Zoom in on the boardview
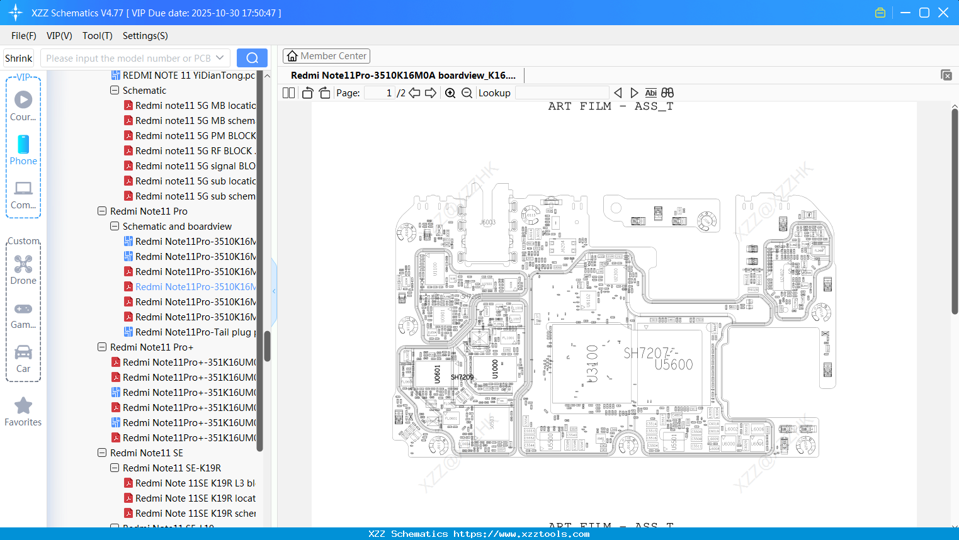This screenshot has width=959, height=540. [450, 93]
